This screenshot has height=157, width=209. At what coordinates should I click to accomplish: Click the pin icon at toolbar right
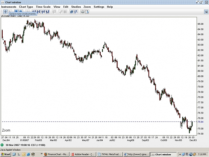point(206,12)
